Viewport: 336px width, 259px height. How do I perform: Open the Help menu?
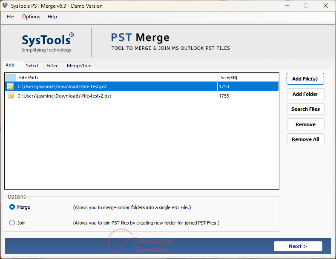tap(52, 17)
